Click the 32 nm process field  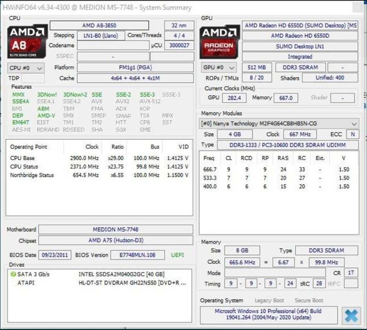pos(179,25)
